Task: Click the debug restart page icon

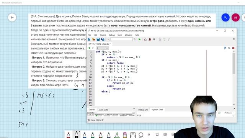Action: point(145,39)
